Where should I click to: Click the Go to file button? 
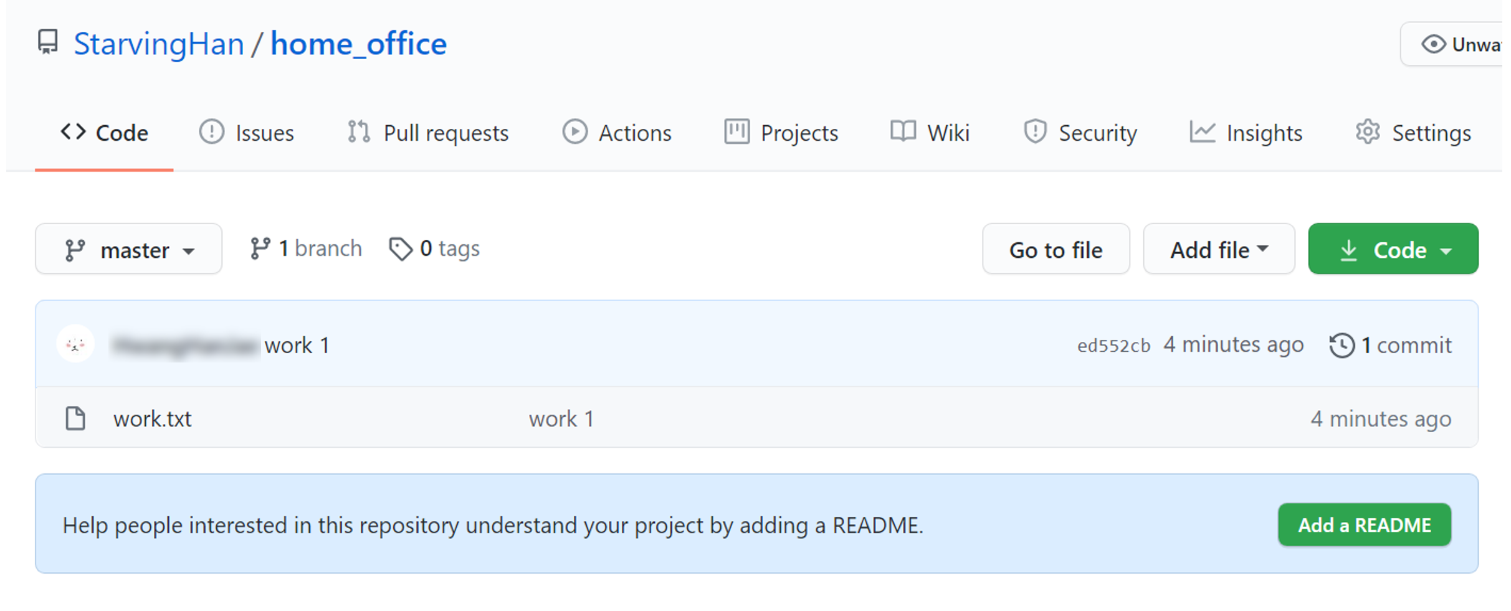(x=1056, y=249)
